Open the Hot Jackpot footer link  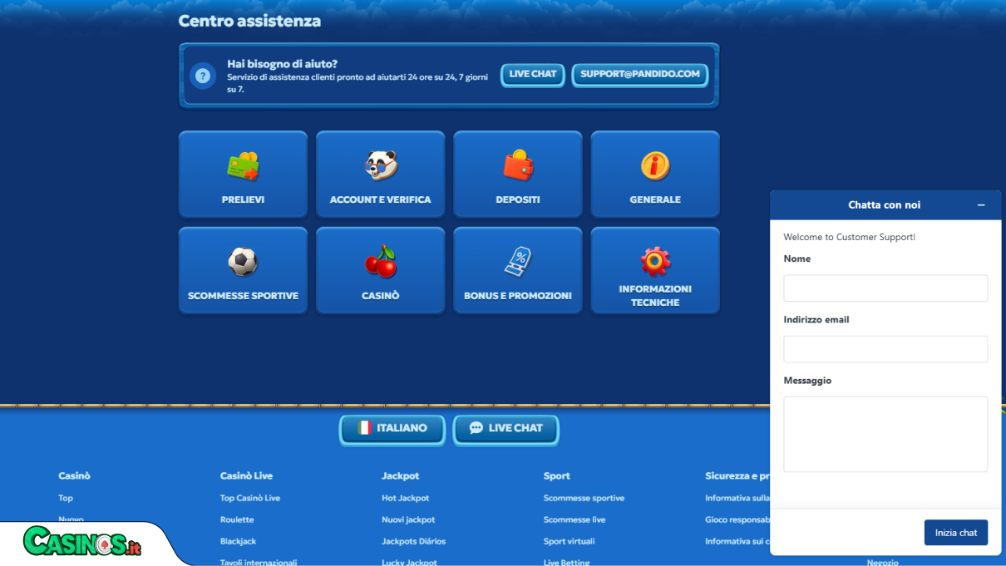pos(406,498)
